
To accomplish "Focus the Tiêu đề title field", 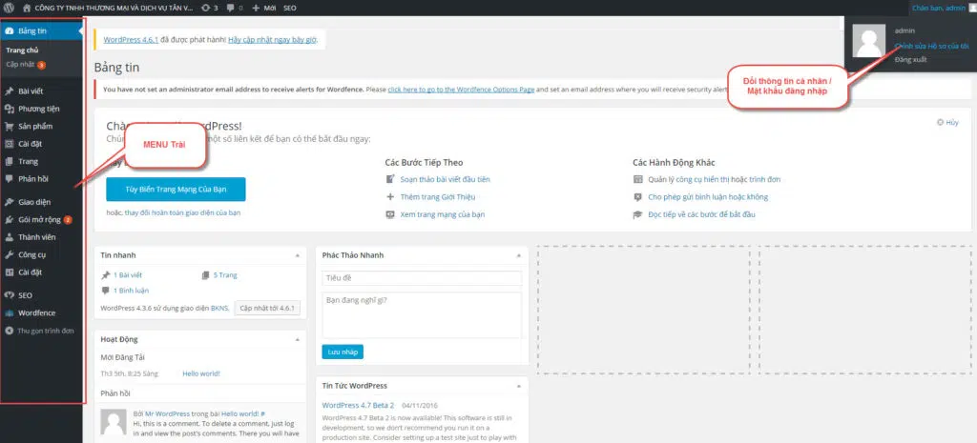I will 422,278.
